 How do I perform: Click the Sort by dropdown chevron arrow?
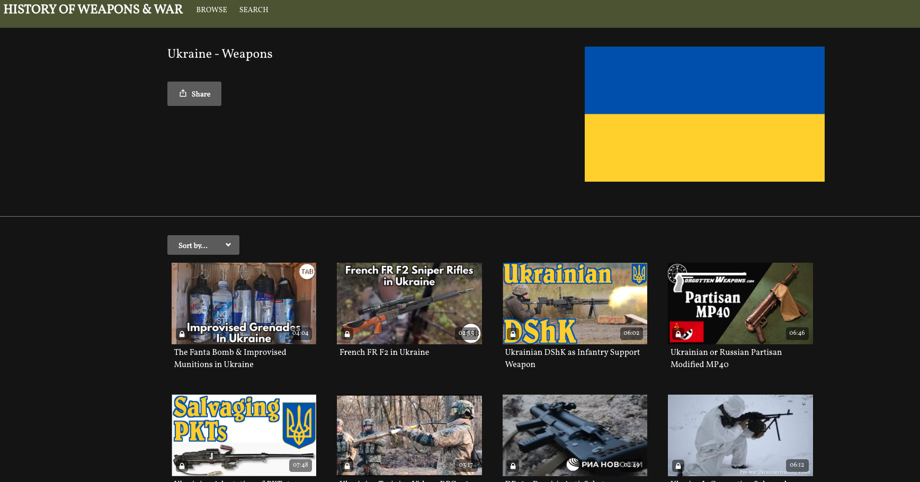(228, 245)
